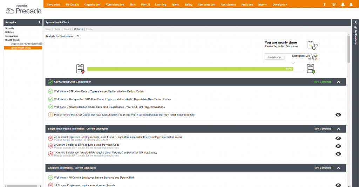Viewport: 359px width, 187px height.
Task: Click red error icon beside 2 Current Employee ETPs
Action: (50, 146)
